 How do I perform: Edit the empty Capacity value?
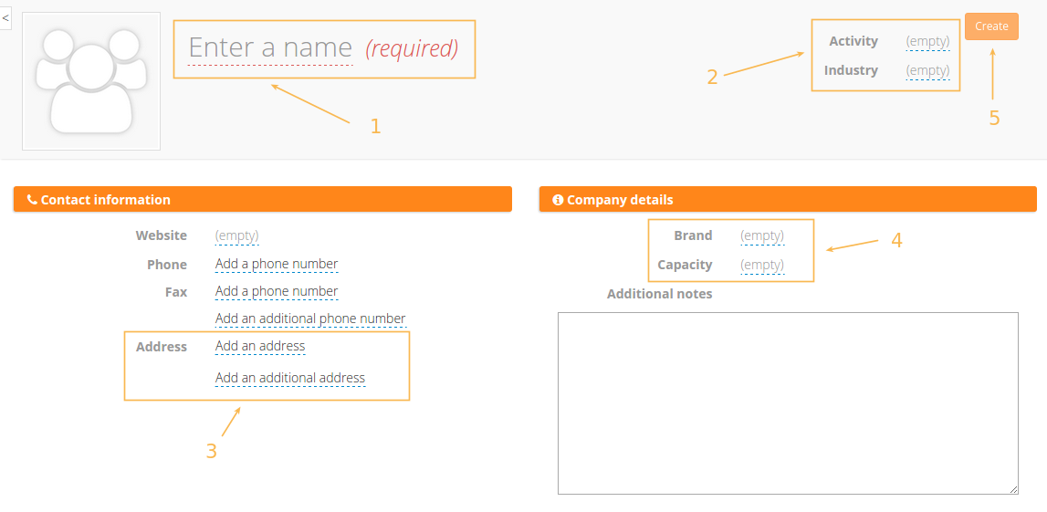[x=762, y=266]
